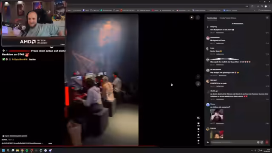
Task: Show hidden system tray icons chevron
Action: point(252,150)
